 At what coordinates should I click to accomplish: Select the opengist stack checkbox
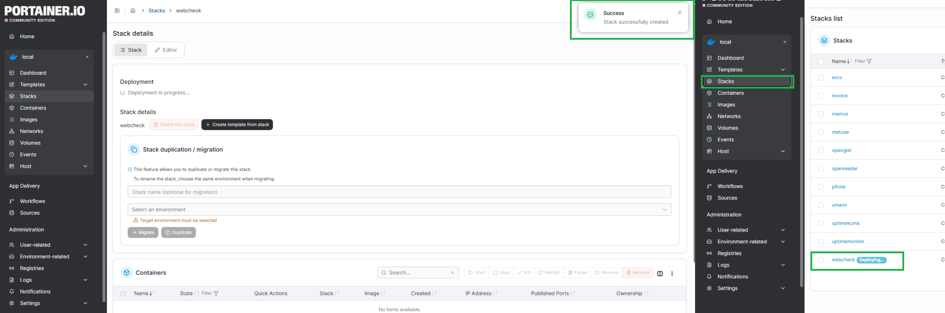(x=821, y=150)
